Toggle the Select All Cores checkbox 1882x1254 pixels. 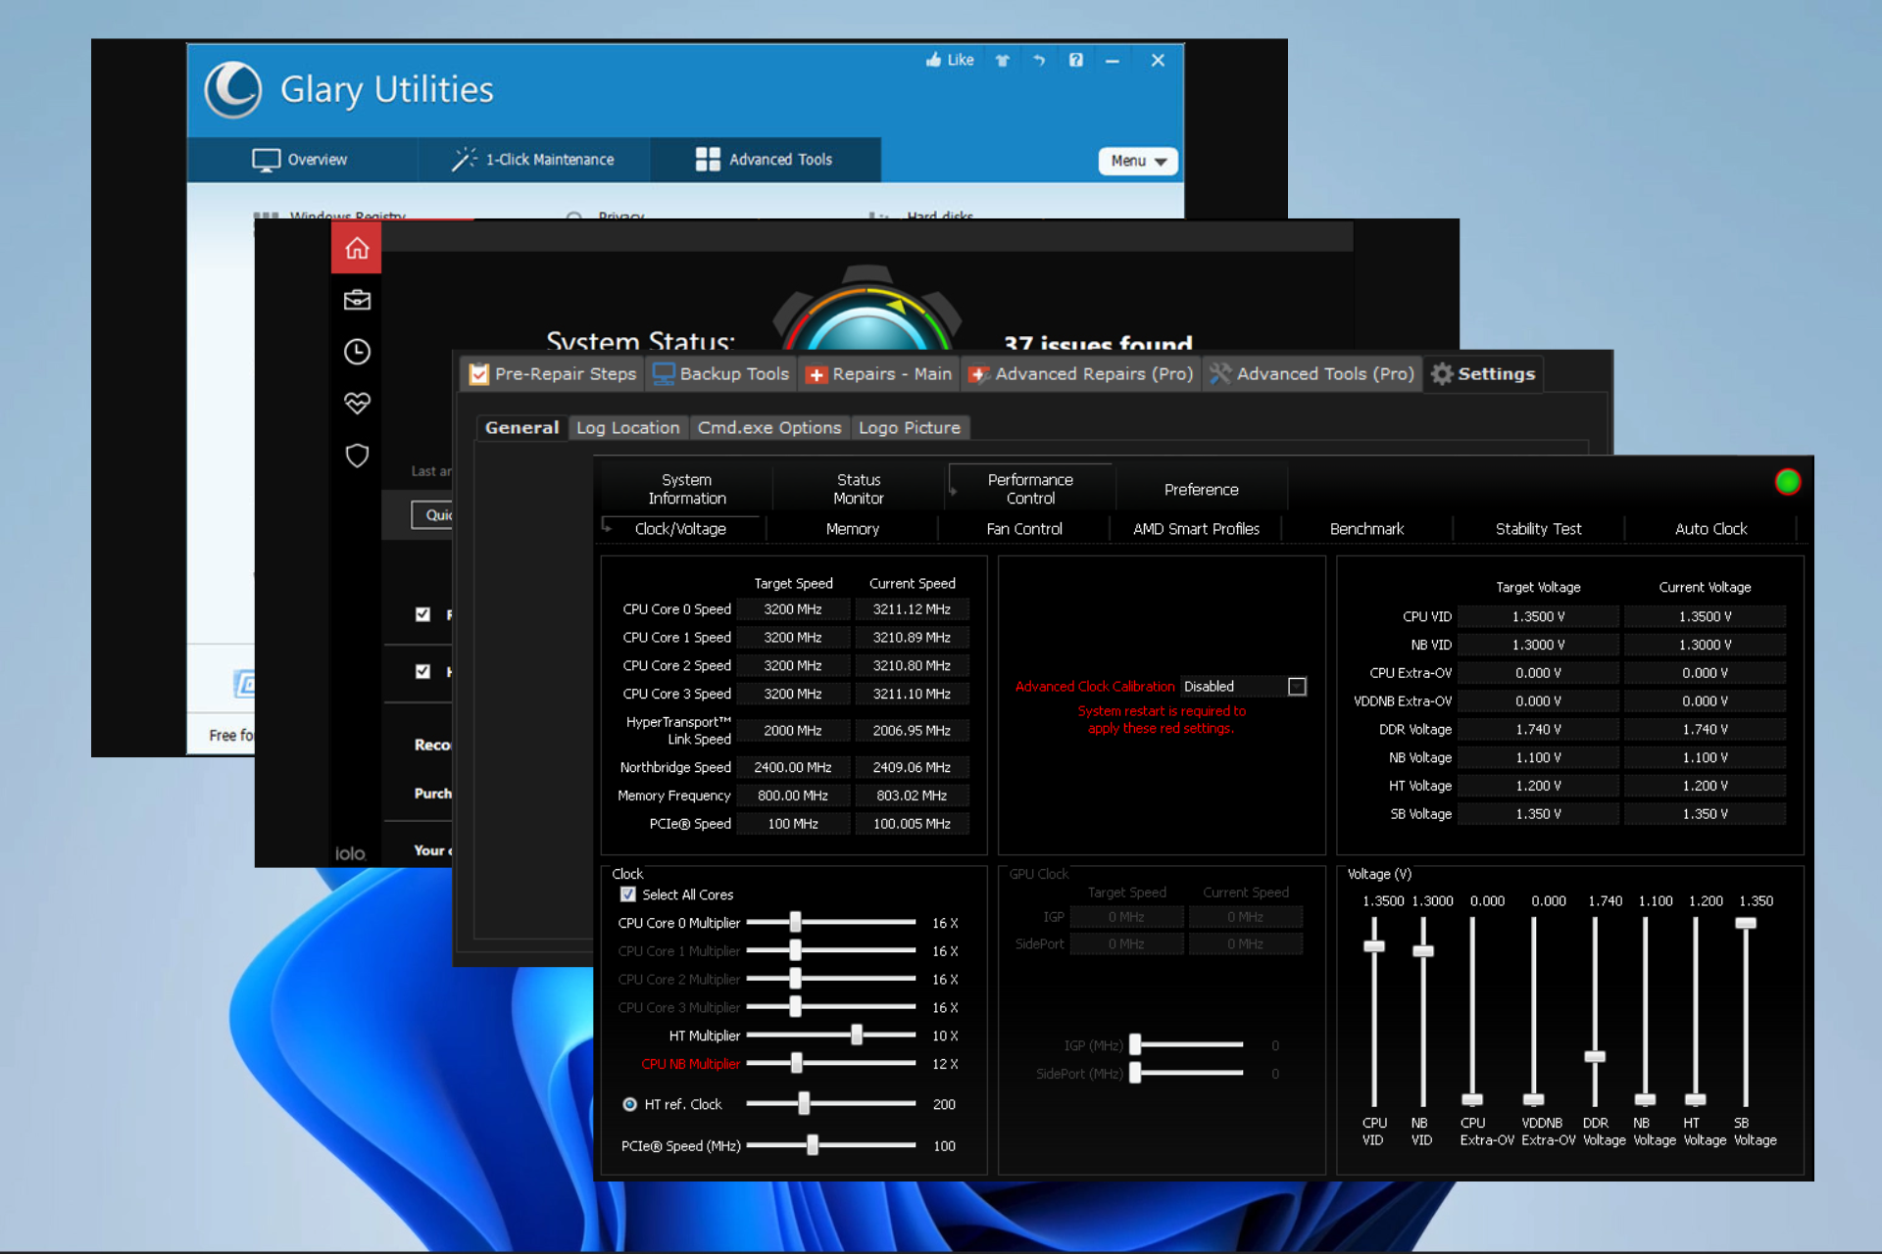point(628,894)
